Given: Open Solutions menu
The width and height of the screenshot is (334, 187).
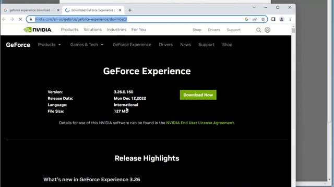Looking at the screenshot, I should pyautogui.click(x=93, y=30).
